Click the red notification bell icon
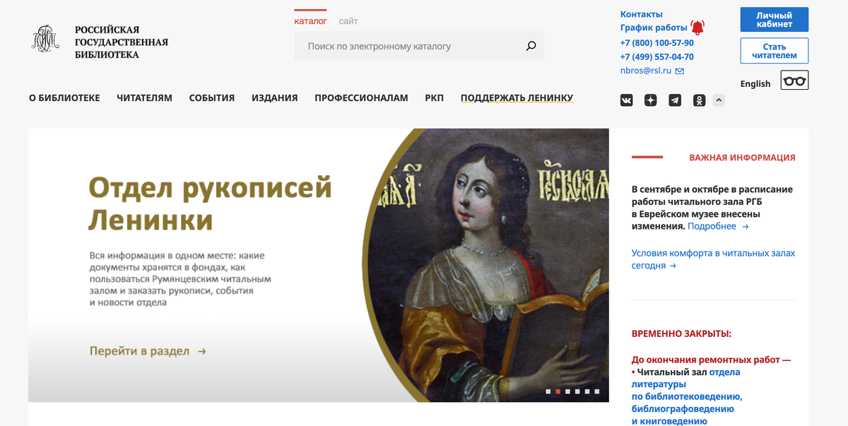The image size is (848, 426). tap(697, 28)
